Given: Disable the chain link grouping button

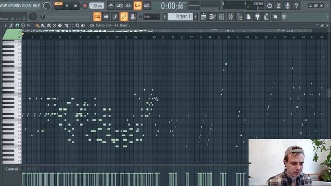Looking at the screenshot, I should tap(124, 17).
